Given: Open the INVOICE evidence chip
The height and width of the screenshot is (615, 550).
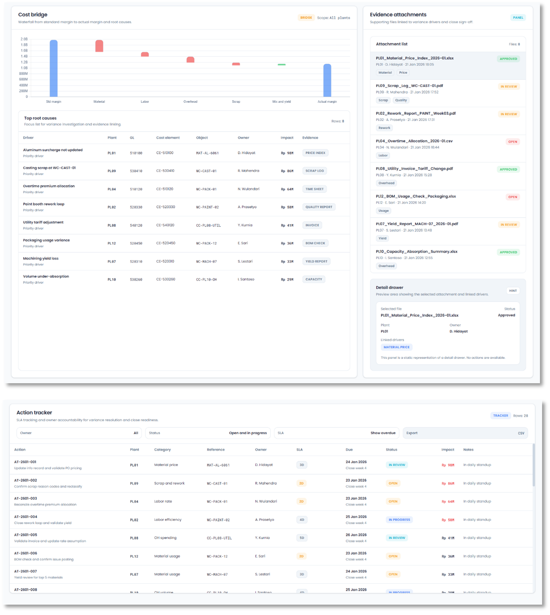Looking at the screenshot, I should [312, 225].
